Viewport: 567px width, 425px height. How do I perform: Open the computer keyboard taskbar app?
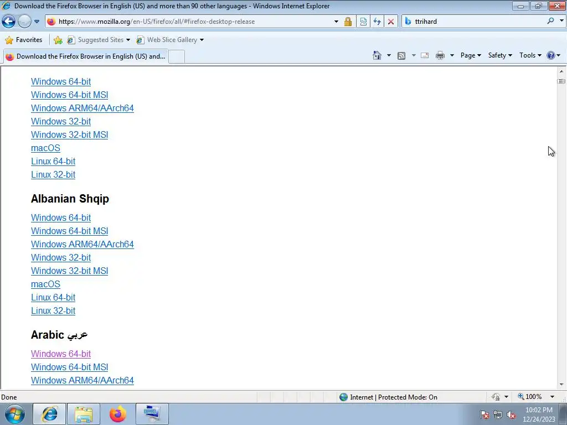pos(152,414)
